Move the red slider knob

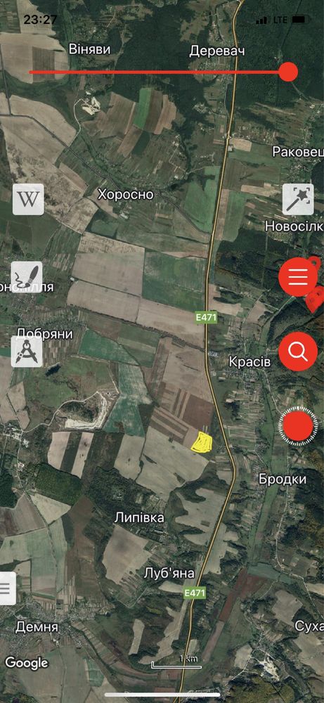pyautogui.click(x=287, y=72)
